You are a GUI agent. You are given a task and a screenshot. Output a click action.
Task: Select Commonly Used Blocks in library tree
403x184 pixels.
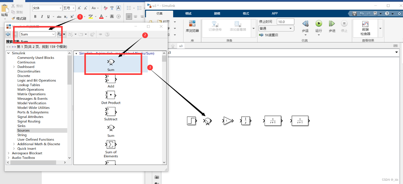[x=36, y=58]
